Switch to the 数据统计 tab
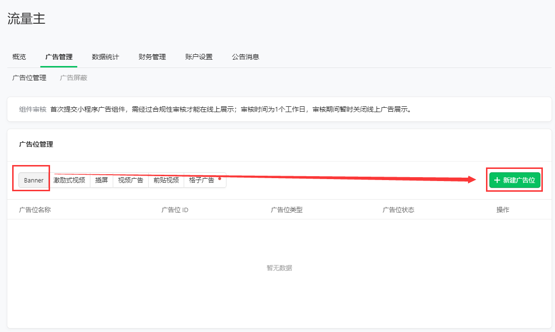Viewport: 555px width, 332px height. (x=105, y=57)
